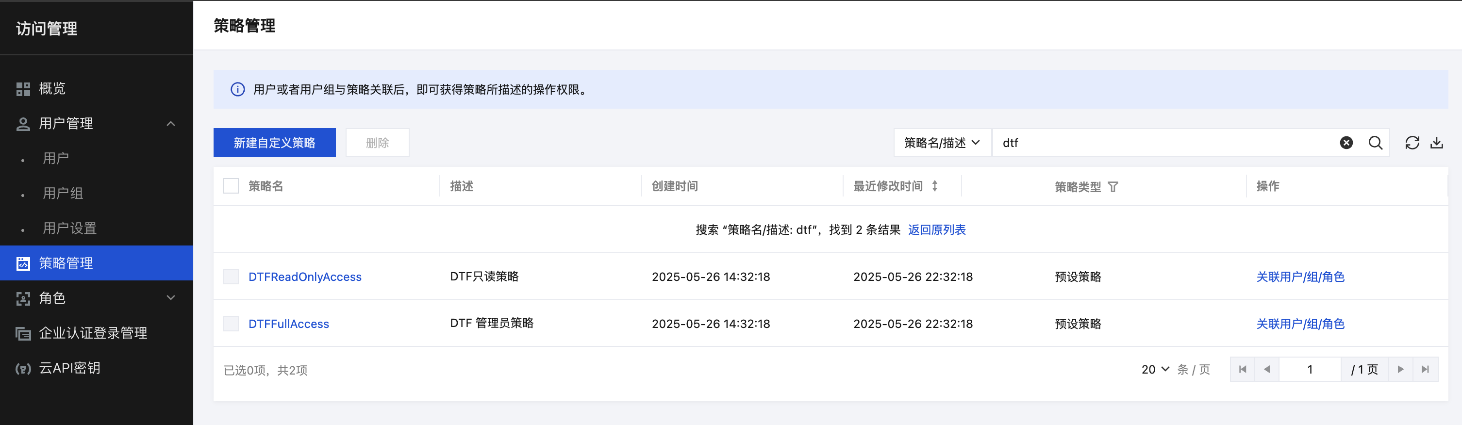Expand the 角色 sidebar section
The width and height of the screenshot is (1462, 425).
171,298
